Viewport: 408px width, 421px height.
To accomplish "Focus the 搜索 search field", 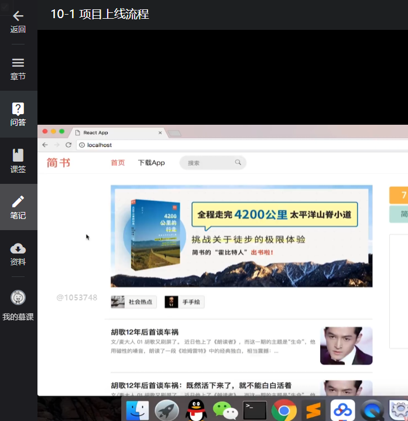I will pyautogui.click(x=212, y=163).
